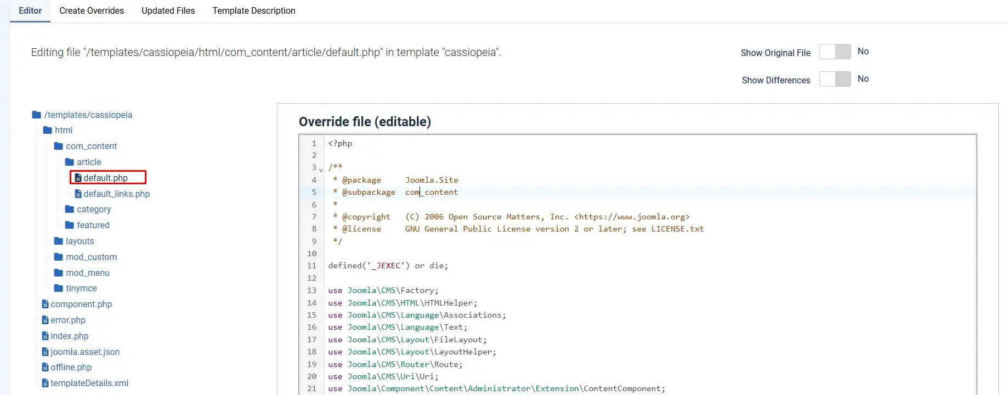Switch to the Editor tab
This screenshot has height=395, width=1008.
tap(30, 11)
